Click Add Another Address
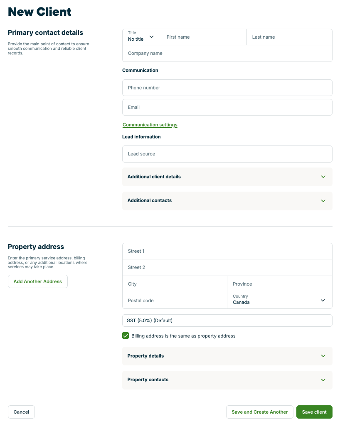Image resolution: width=340 pixels, height=429 pixels. 37,281
